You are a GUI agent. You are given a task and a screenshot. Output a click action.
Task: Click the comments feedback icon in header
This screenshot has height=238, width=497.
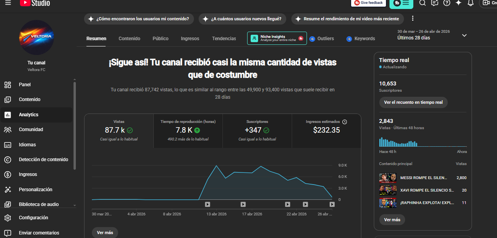tap(434, 3)
